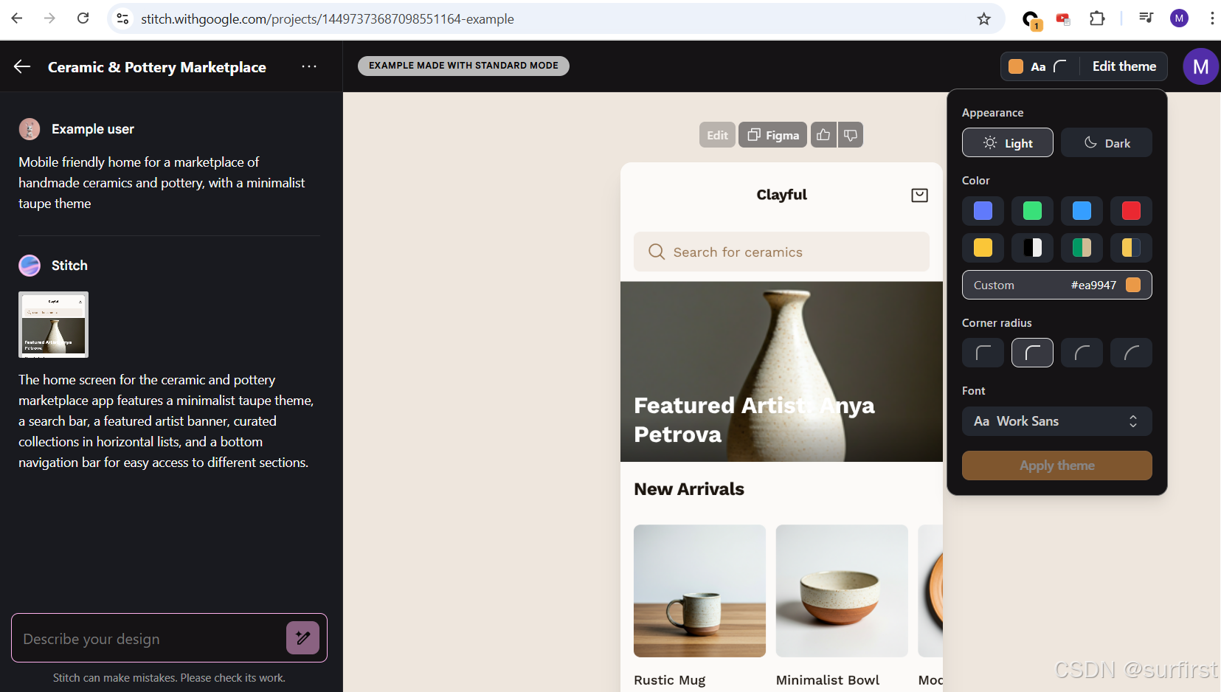
Task: Select the black and white swatch
Action: [x=1032, y=248]
